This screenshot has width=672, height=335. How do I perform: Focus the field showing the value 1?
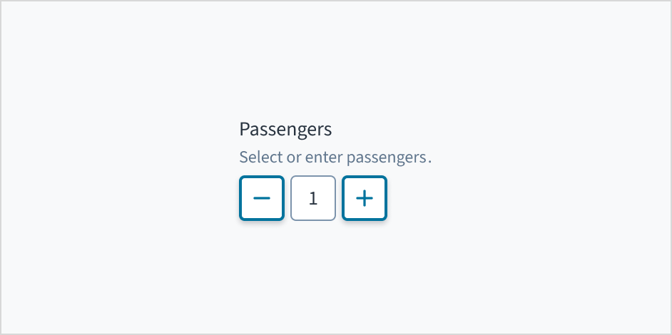313,198
